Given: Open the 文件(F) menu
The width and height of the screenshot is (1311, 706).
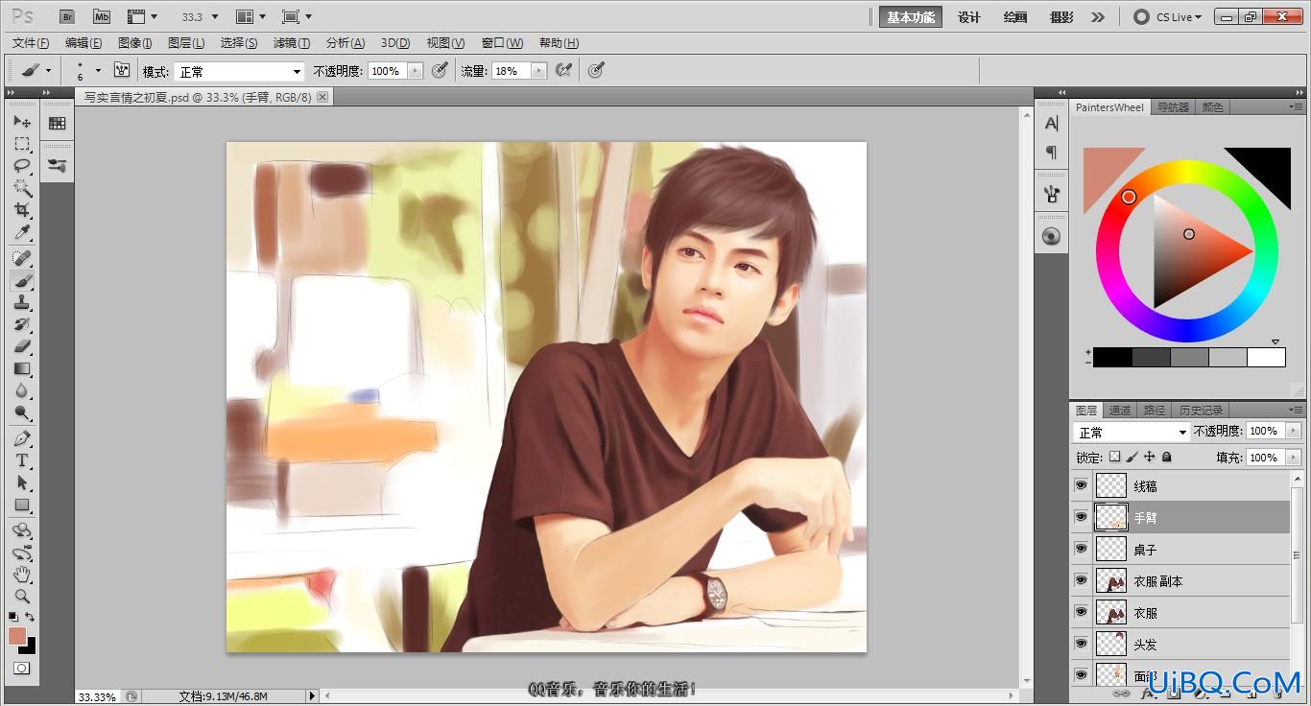Looking at the screenshot, I should point(31,43).
